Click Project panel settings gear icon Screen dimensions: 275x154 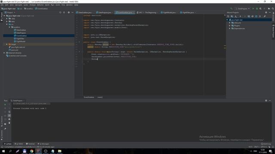[x=69, y=12]
